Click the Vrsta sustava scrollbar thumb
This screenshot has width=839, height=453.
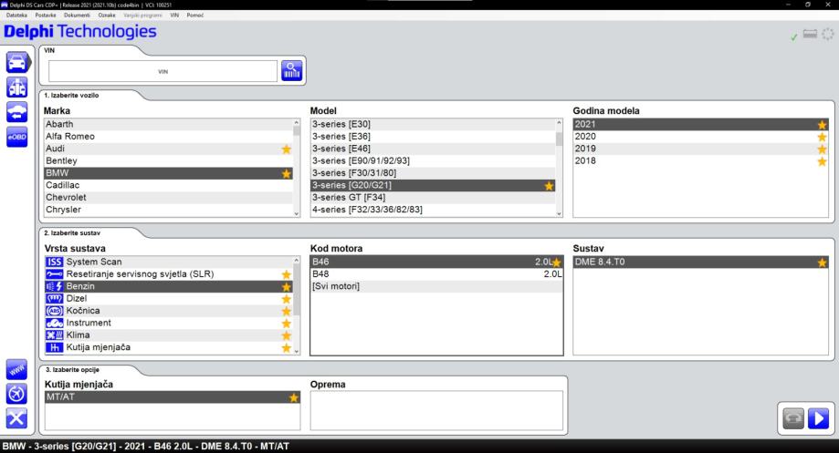click(x=297, y=291)
